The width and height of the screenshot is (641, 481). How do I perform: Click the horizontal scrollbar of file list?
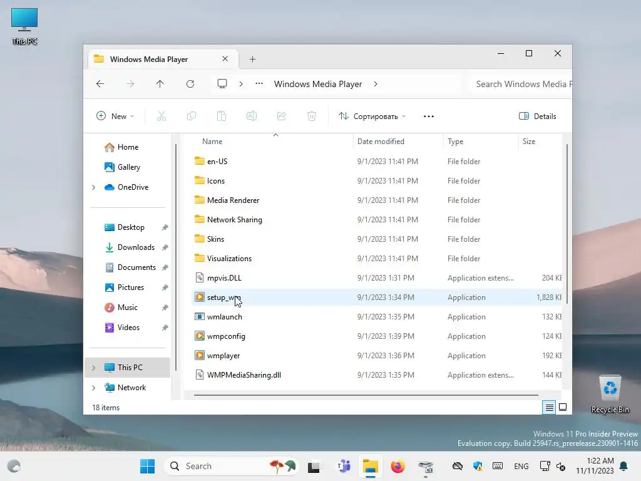[366, 395]
